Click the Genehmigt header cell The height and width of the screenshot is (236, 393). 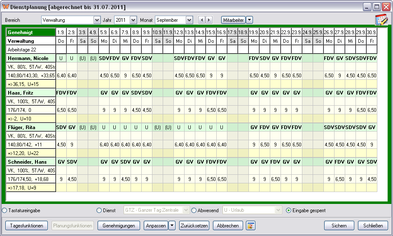31,32
